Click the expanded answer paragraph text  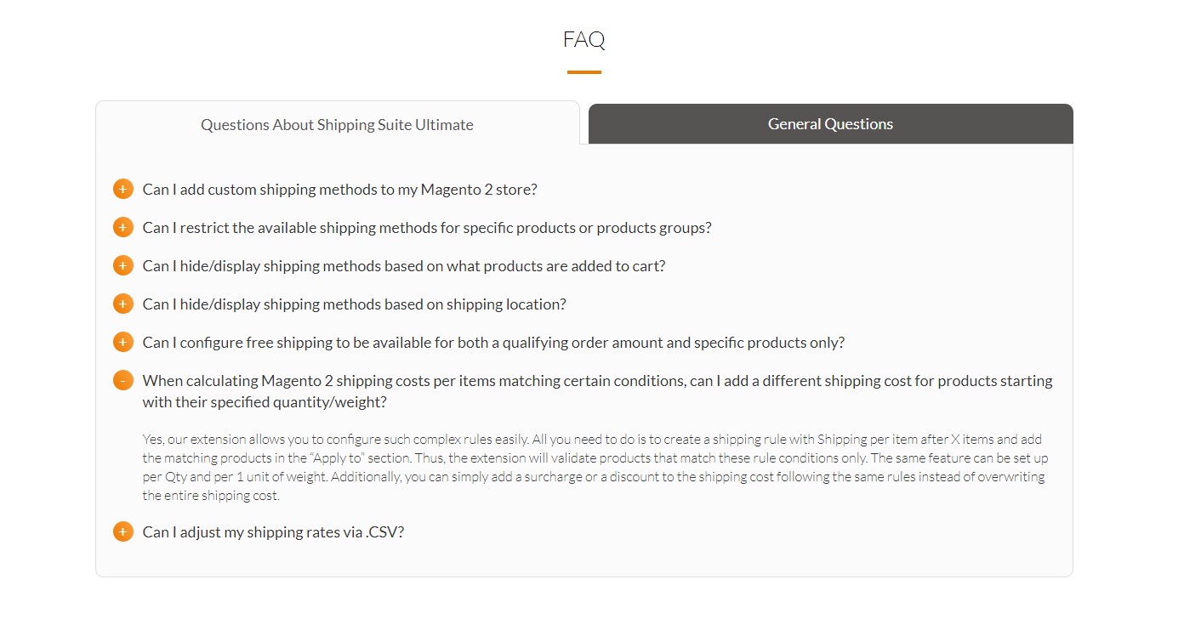pos(595,467)
